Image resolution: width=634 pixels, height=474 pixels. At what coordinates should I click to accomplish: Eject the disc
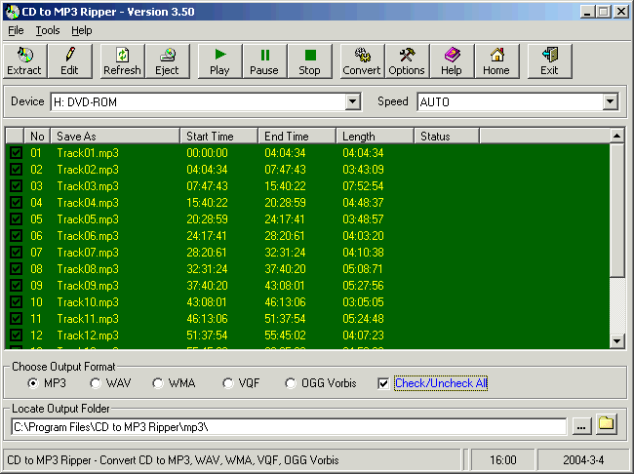click(167, 61)
